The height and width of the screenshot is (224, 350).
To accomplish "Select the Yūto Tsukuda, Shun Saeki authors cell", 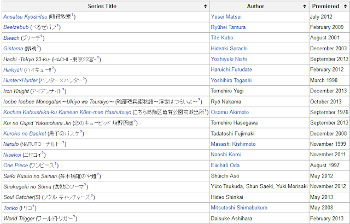I will tap(259, 186).
